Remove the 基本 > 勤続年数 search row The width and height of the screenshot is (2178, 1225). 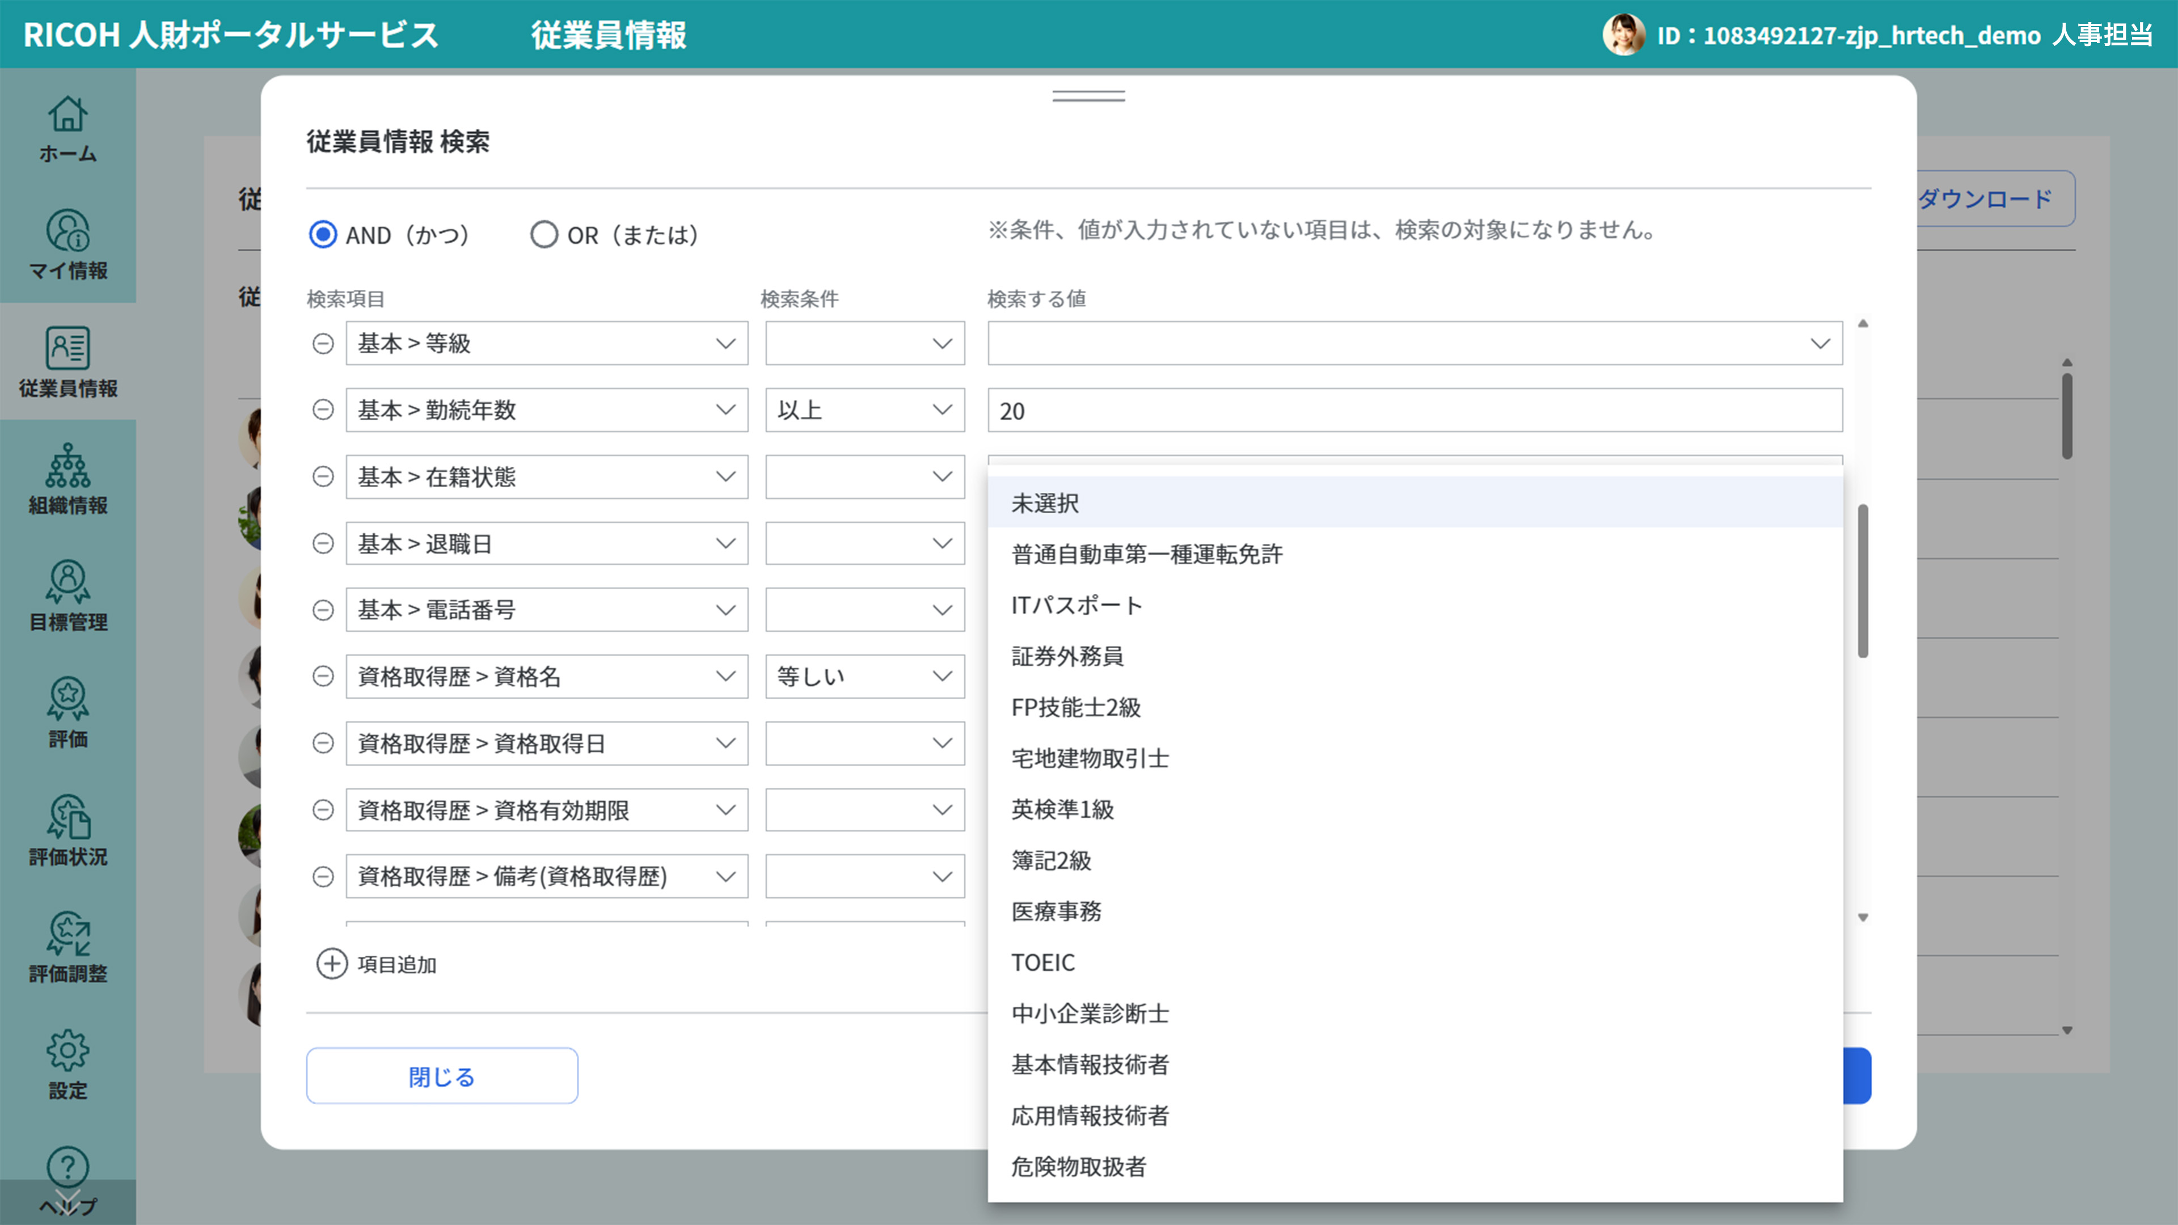click(x=323, y=410)
